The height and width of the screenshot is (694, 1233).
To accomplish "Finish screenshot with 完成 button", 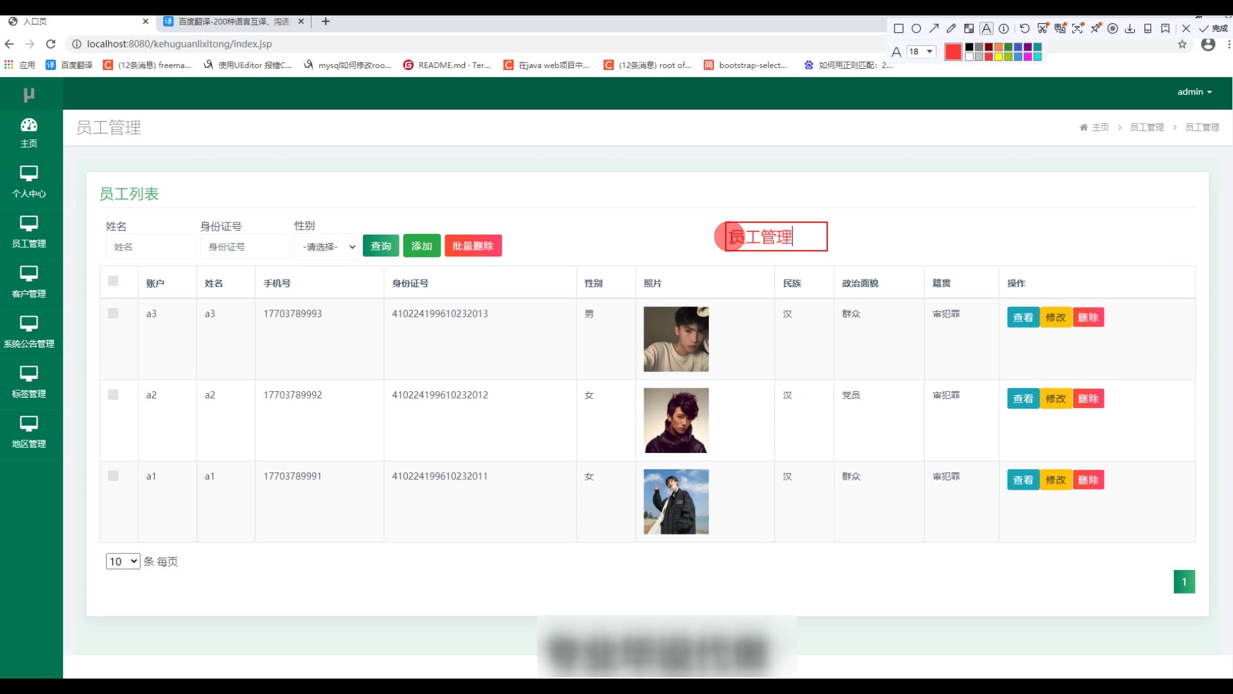I will click(x=1213, y=28).
